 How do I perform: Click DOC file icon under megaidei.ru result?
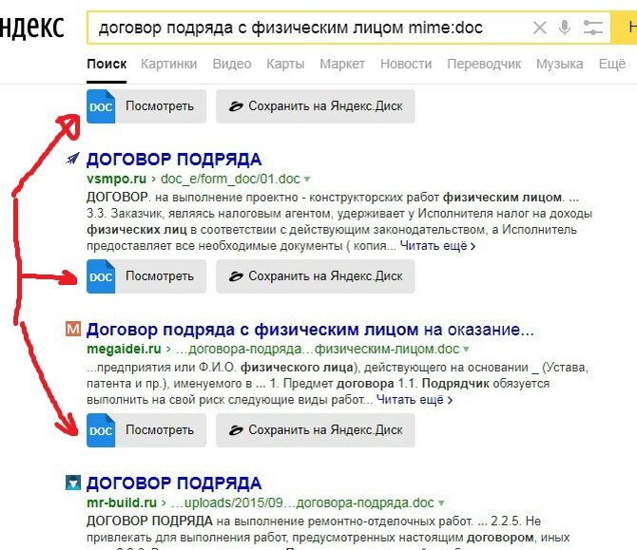click(101, 430)
